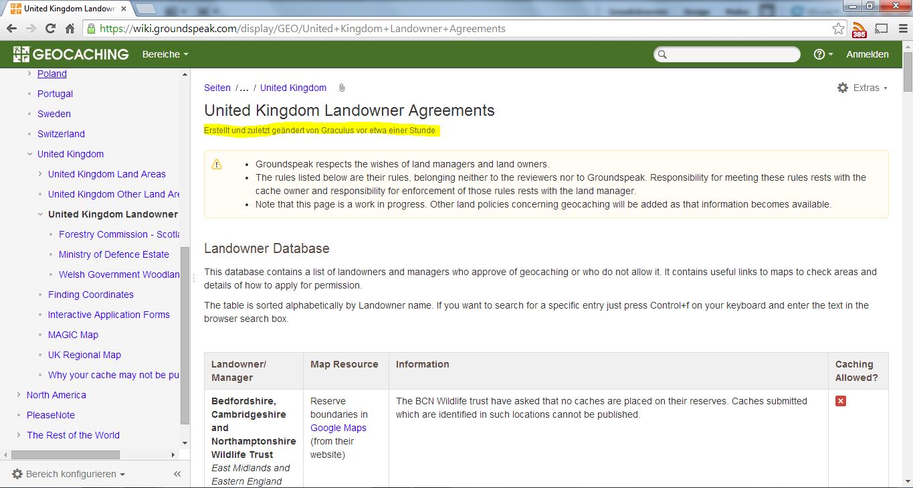Collapse the United Kingdom tree node
Image resolution: width=913 pixels, height=488 pixels.
29,154
